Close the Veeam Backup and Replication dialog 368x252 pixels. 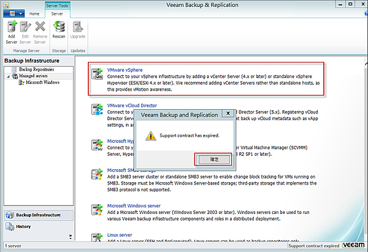(x=228, y=113)
